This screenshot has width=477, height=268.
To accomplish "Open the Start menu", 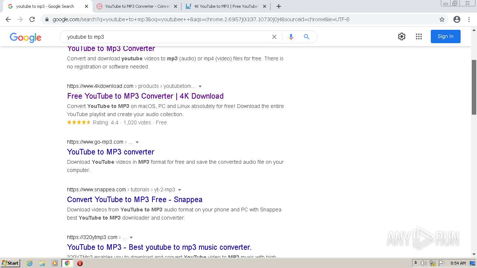I will [x=10, y=263].
